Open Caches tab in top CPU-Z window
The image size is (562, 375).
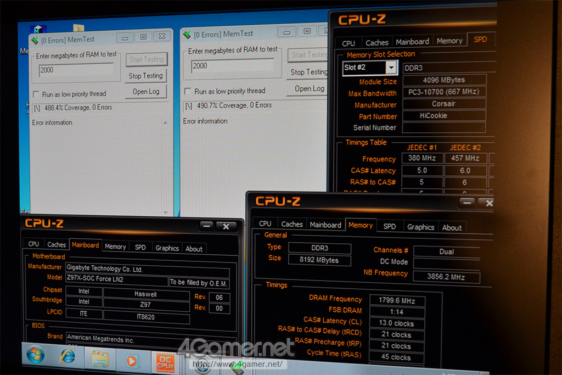376,43
